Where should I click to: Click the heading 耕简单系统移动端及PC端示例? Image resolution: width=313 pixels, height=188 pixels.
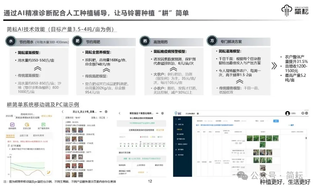click(43, 105)
